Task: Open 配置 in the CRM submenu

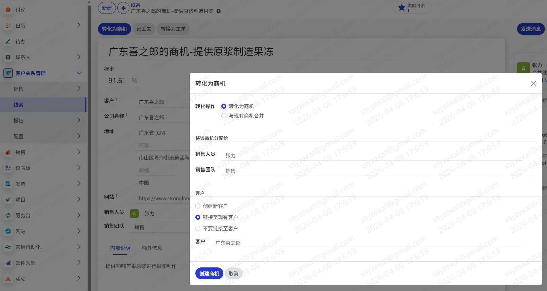Action: (x=43, y=136)
